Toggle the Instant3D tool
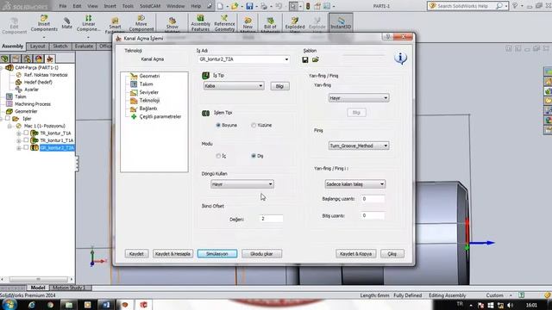Image resolution: width=552 pixels, height=310 pixels. point(341,22)
